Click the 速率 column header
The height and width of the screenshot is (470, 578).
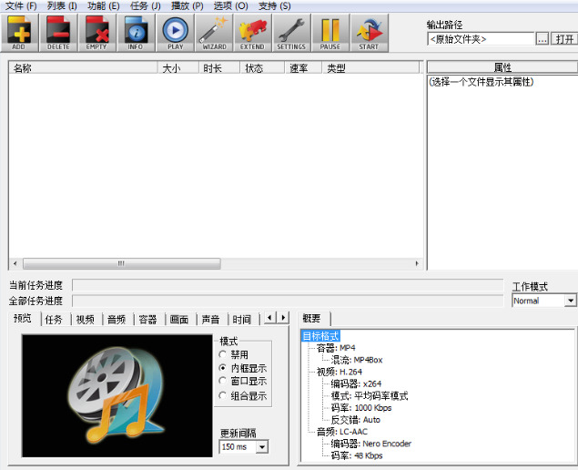coord(303,68)
